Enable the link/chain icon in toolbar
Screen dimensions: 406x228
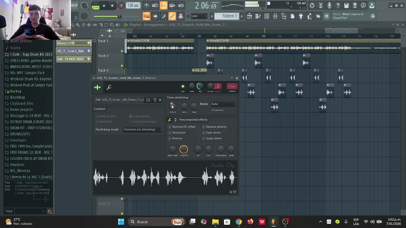tap(172, 16)
